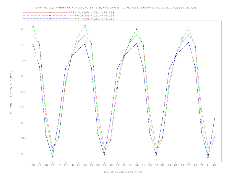Click x-axis forecast hour label 54
The width and height of the screenshot is (234, 180).
(150, 165)
